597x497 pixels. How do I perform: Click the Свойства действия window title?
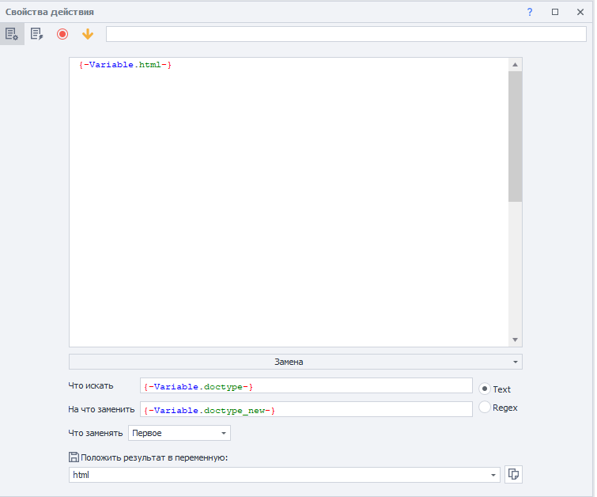click(50, 12)
